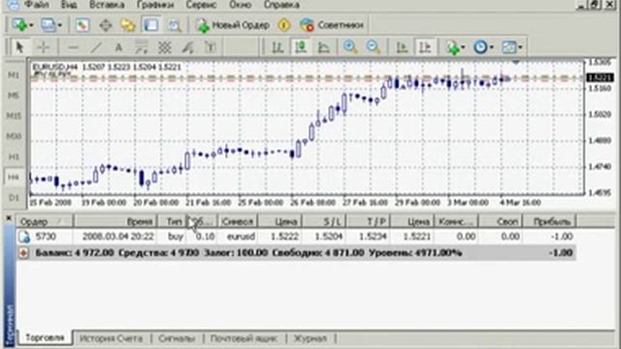This screenshot has height=349, width=621.
Task: Open MetaEditor yellow diamond icon
Action: point(283,25)
